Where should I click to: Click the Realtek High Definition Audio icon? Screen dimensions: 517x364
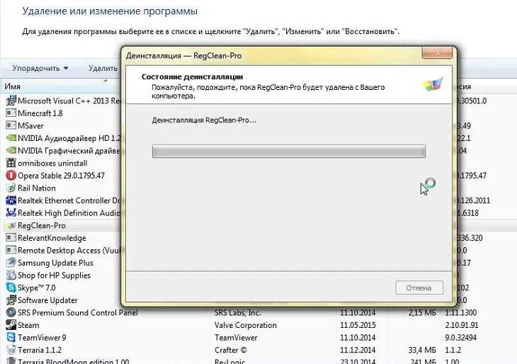coord(11,213)
